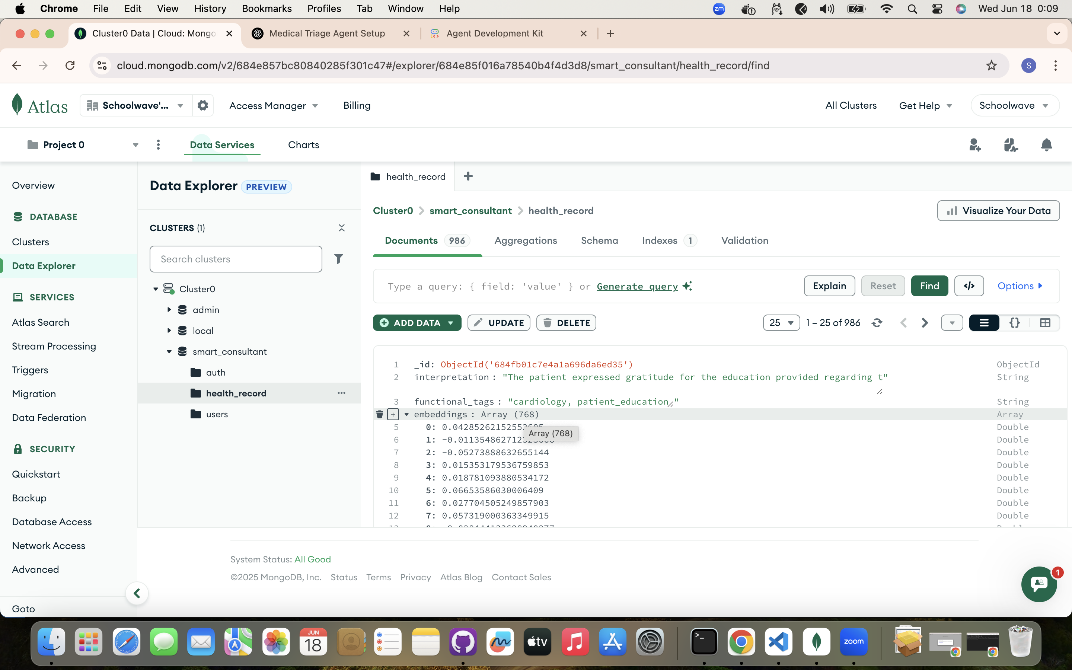Open the Schema tab
This screenshot has width=1072, height=670.
click(x=599, y=240)
